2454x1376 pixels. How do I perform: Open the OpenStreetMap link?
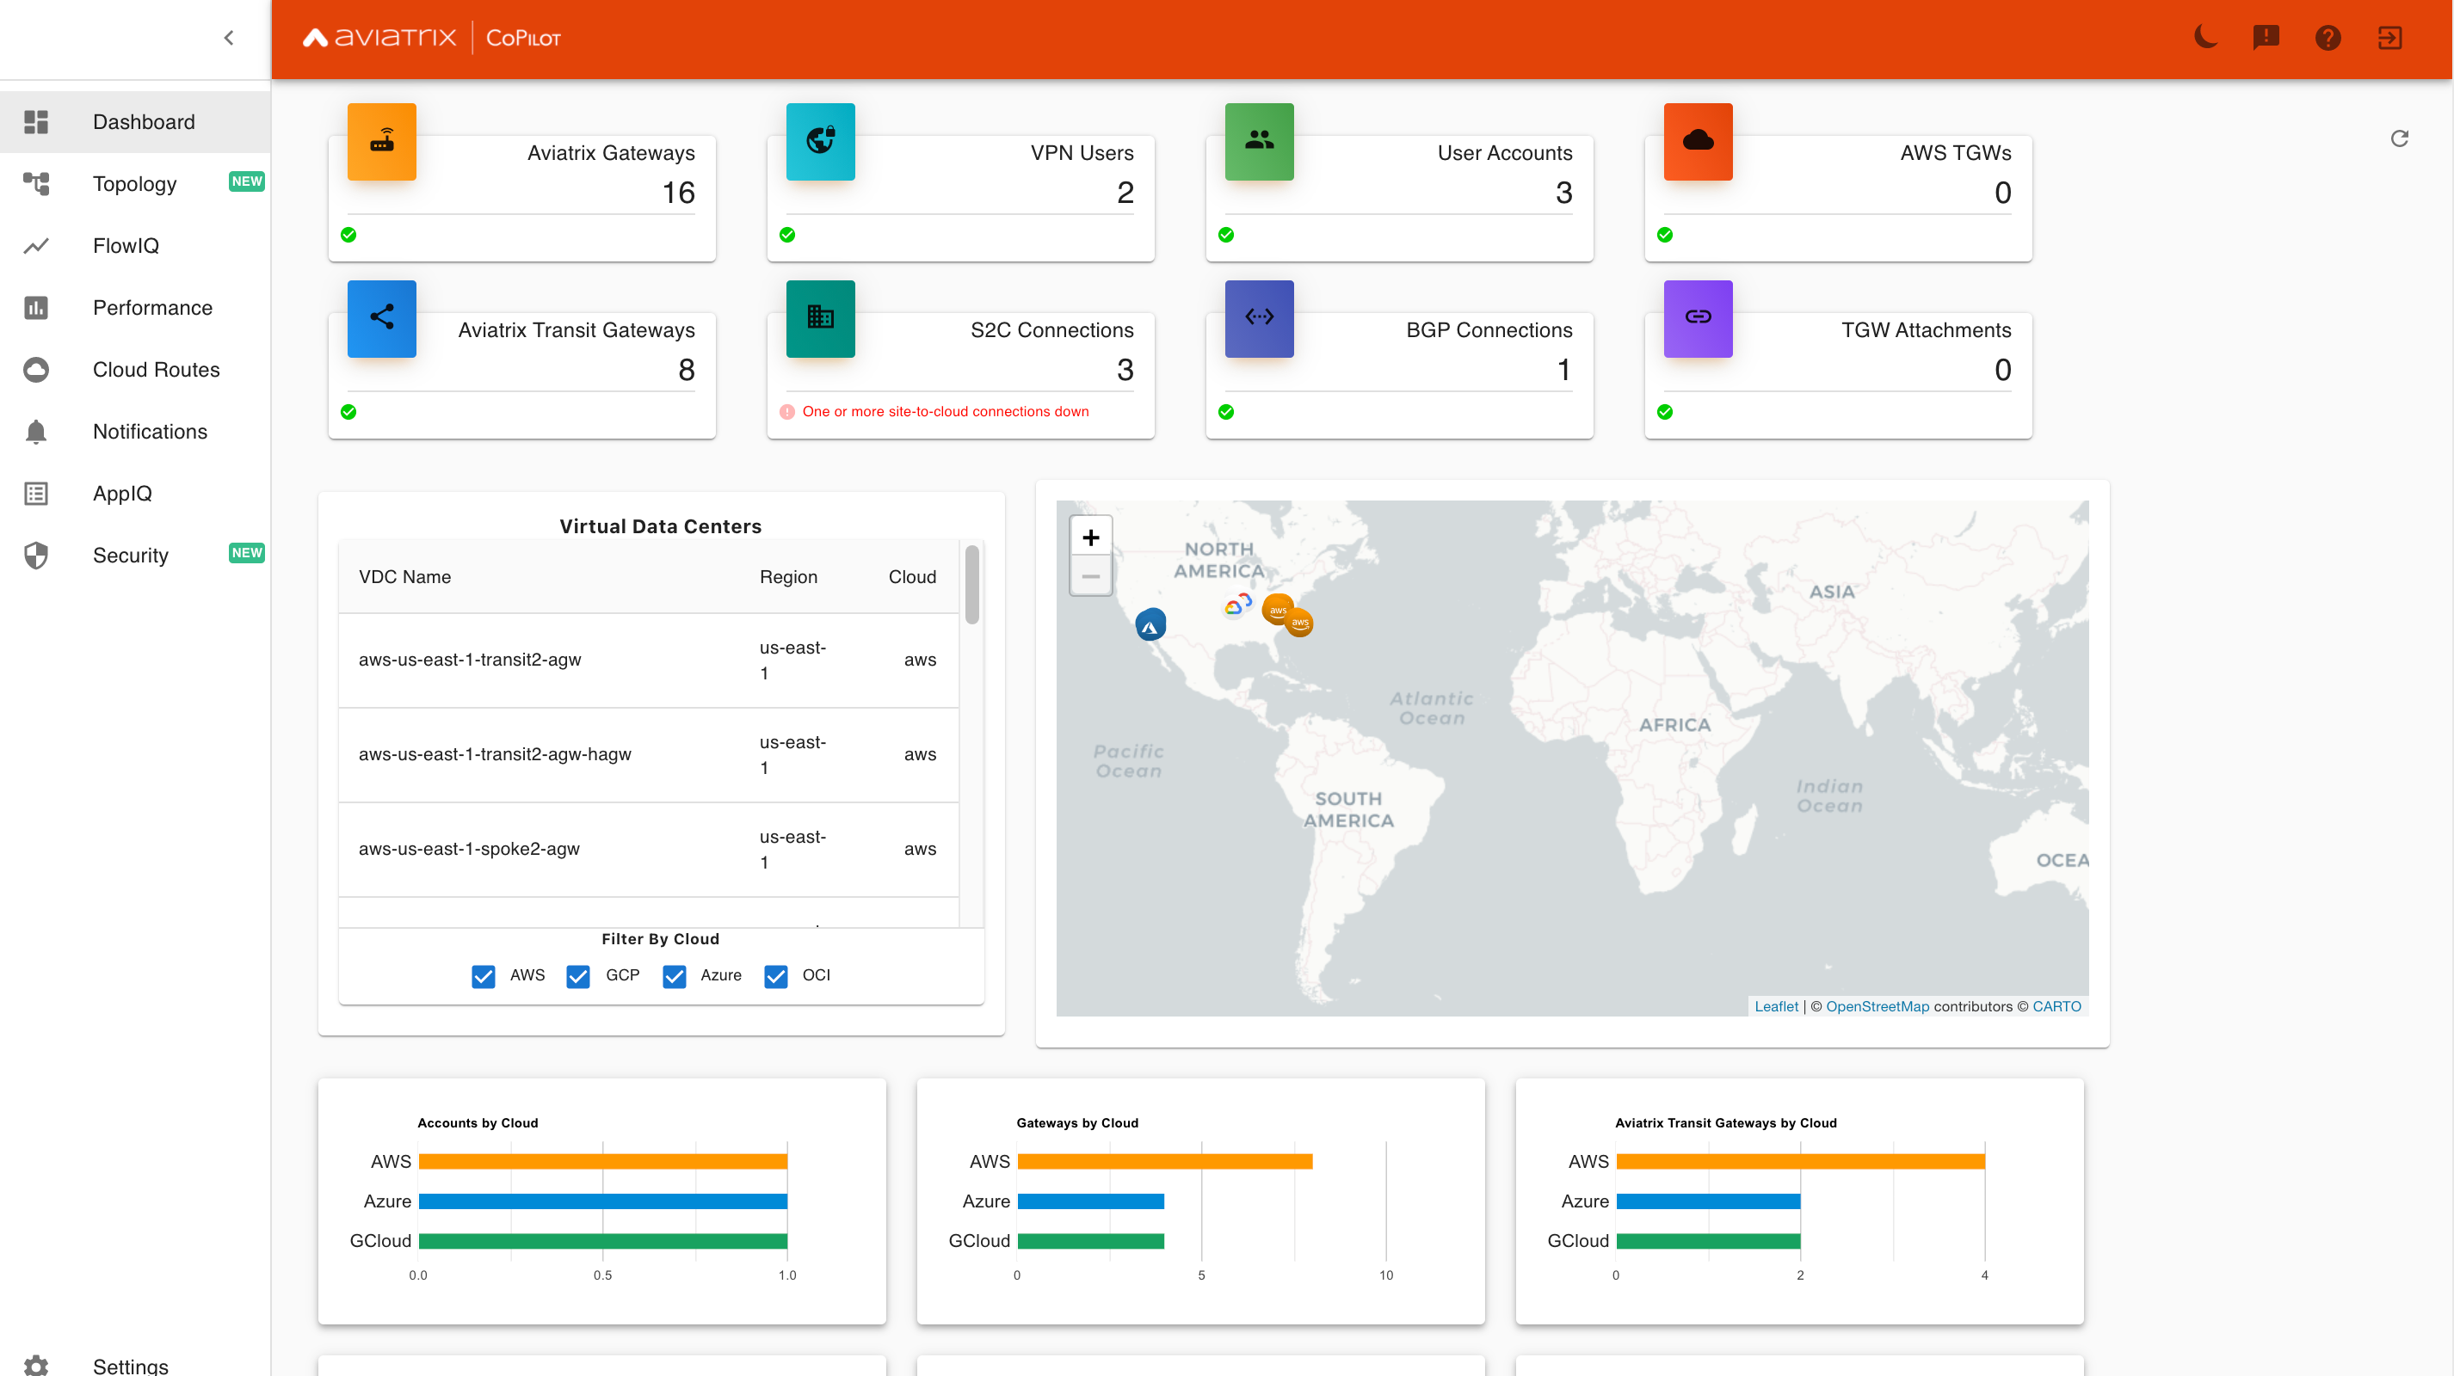[1877, 1006]
